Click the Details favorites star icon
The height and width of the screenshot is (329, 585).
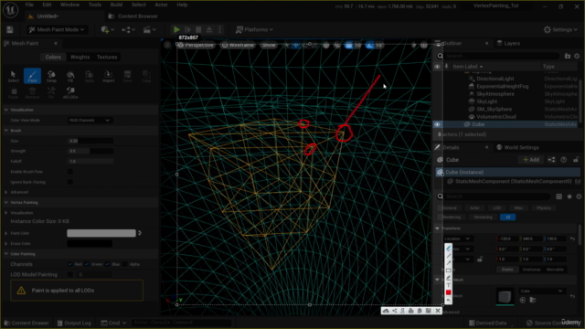click(569, 196)
